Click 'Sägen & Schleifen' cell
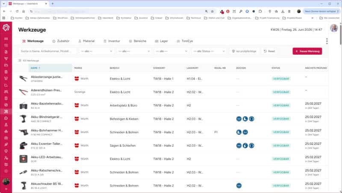Viewport: 342px width, 193px height. click(x=123, y=146)
